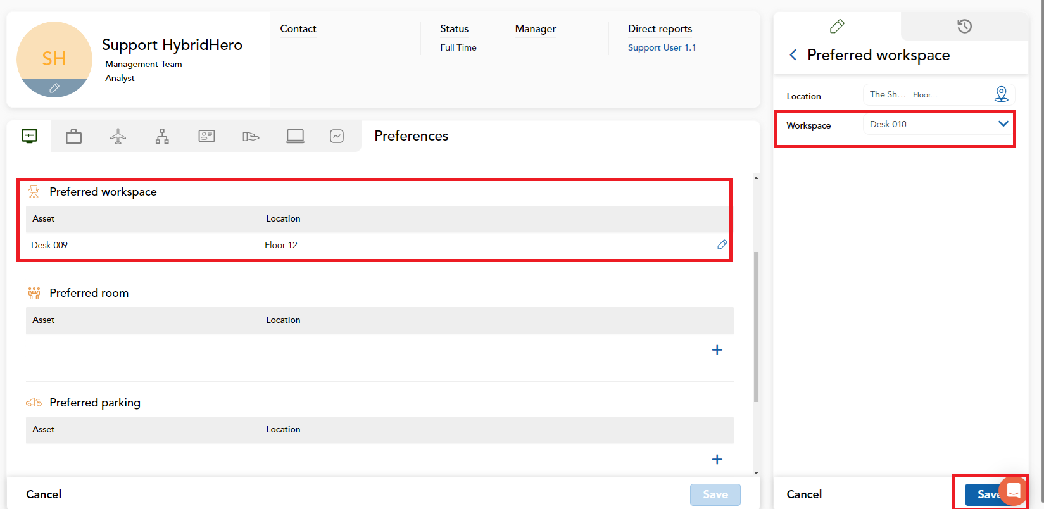Click the Preferred parking vehicle icon
The image size is (1044, 509).
coord(34,403)
